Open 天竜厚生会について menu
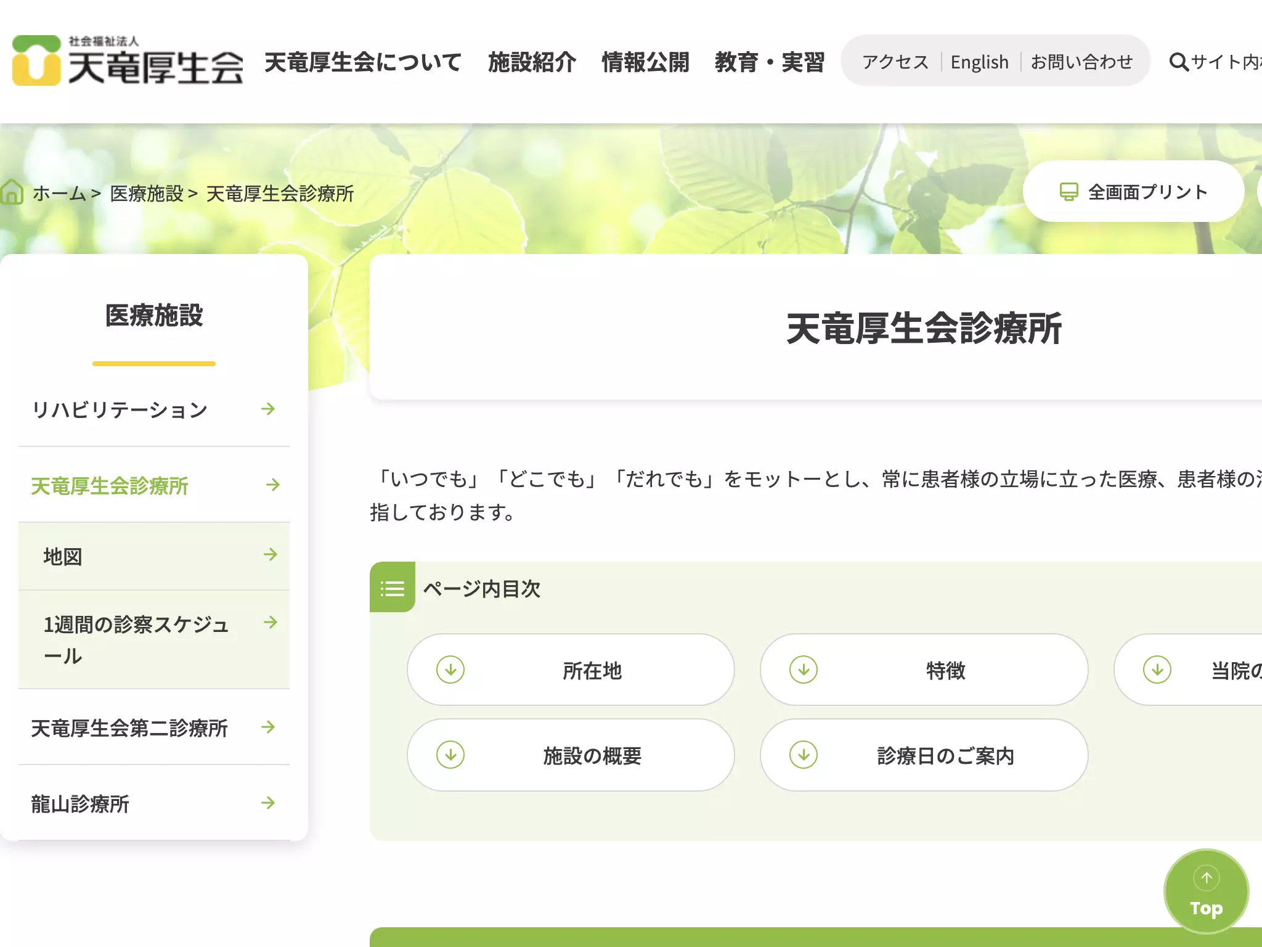Viewport: 1262px width, 947px height. click(362, 62)
